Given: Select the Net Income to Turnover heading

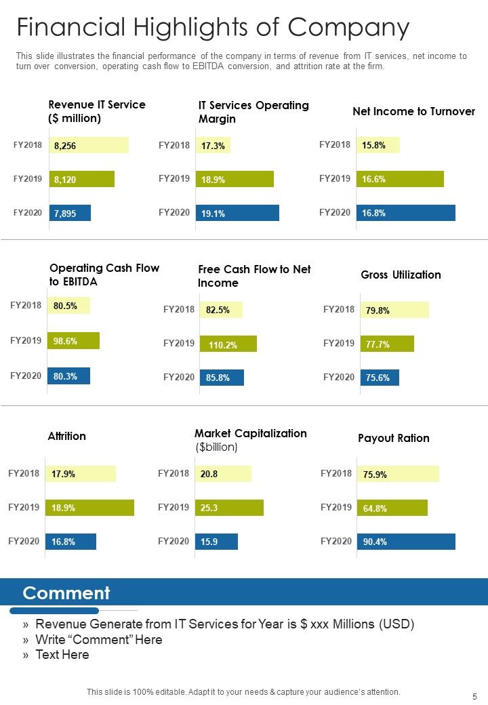Looking at the screenshot, I should pos(413,111).
